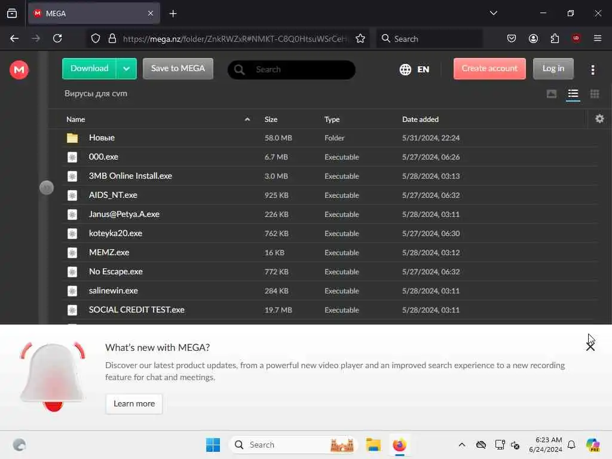Click the green Download button
612x459 pixels.
point(90,69)
